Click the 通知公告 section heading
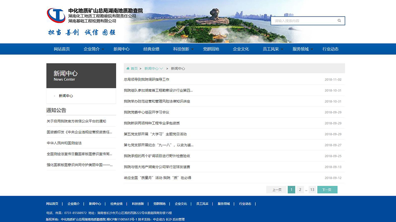The image size is (396, 222). (56, 110)
